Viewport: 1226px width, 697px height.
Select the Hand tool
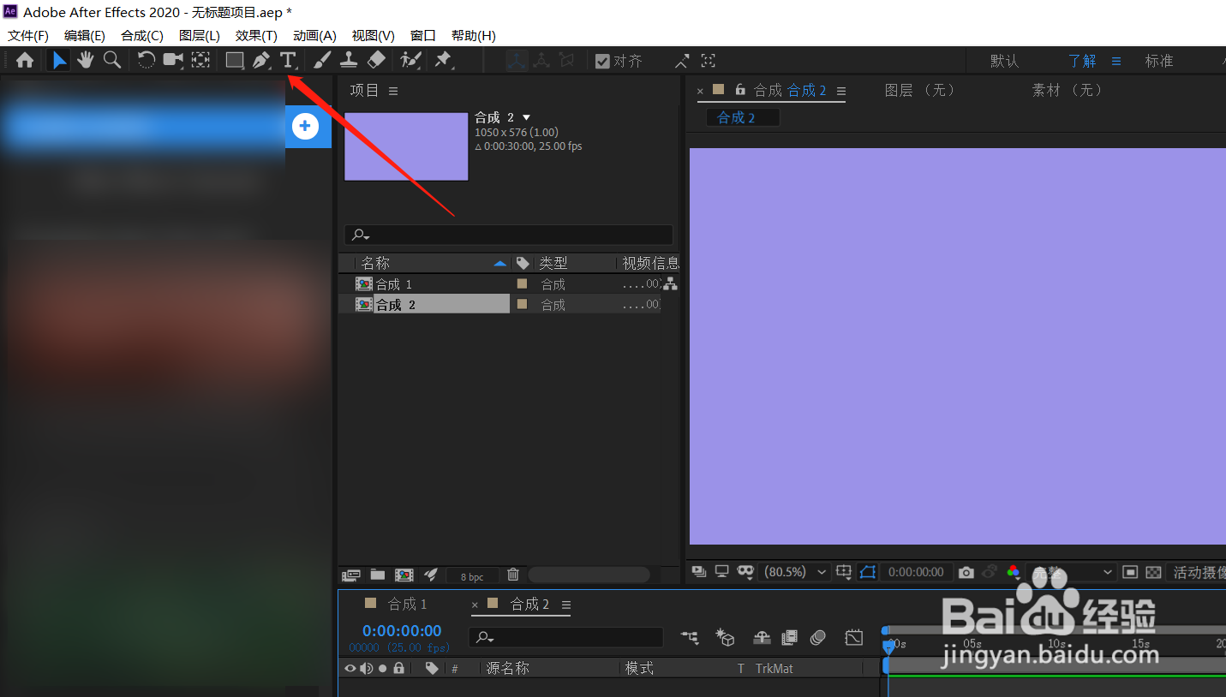tap(85, 60)
